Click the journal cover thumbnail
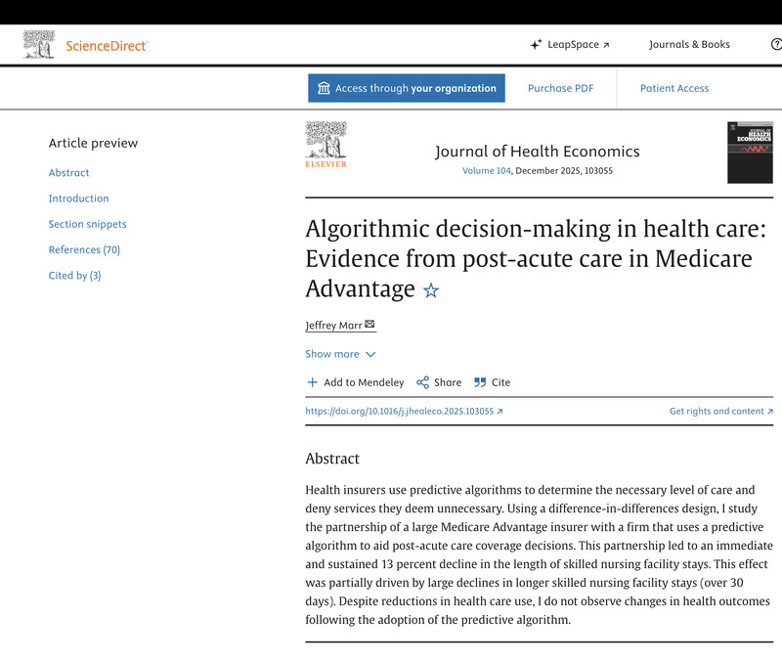 pos(750,153)
